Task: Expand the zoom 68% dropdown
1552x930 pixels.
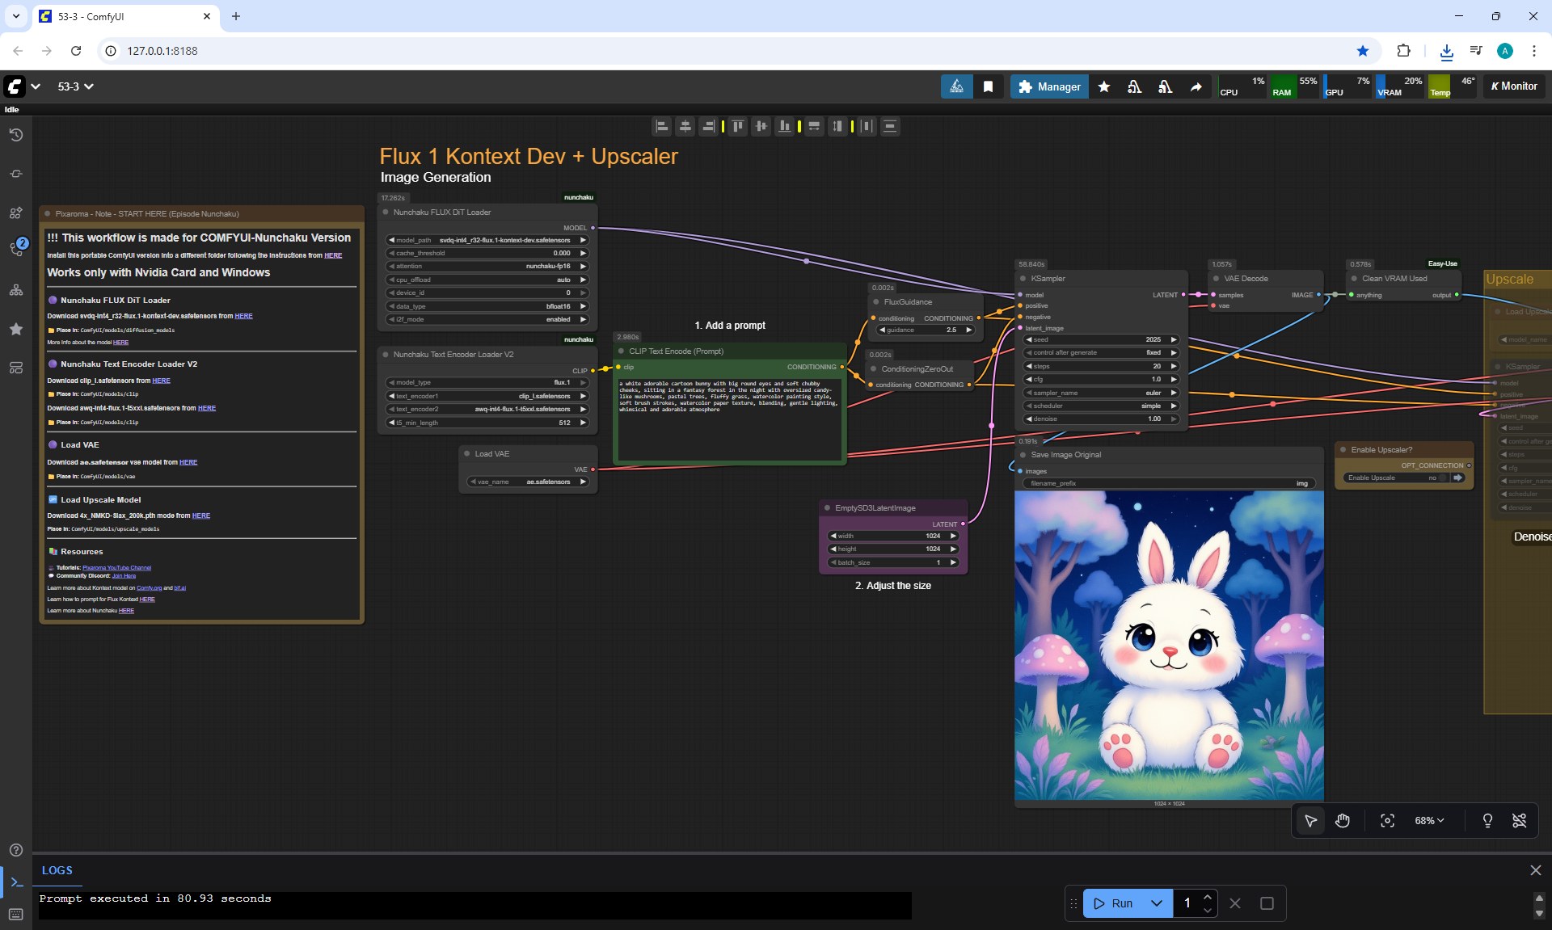Action: click(1429, 821)
